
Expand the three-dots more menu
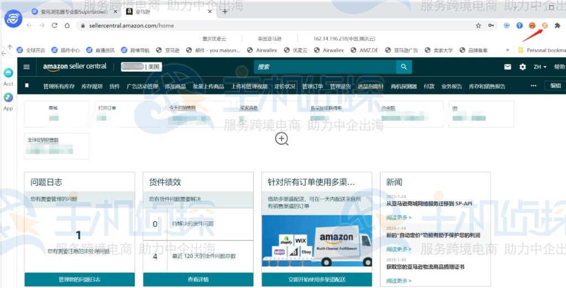pyautogui.click(x=533, y=86)
